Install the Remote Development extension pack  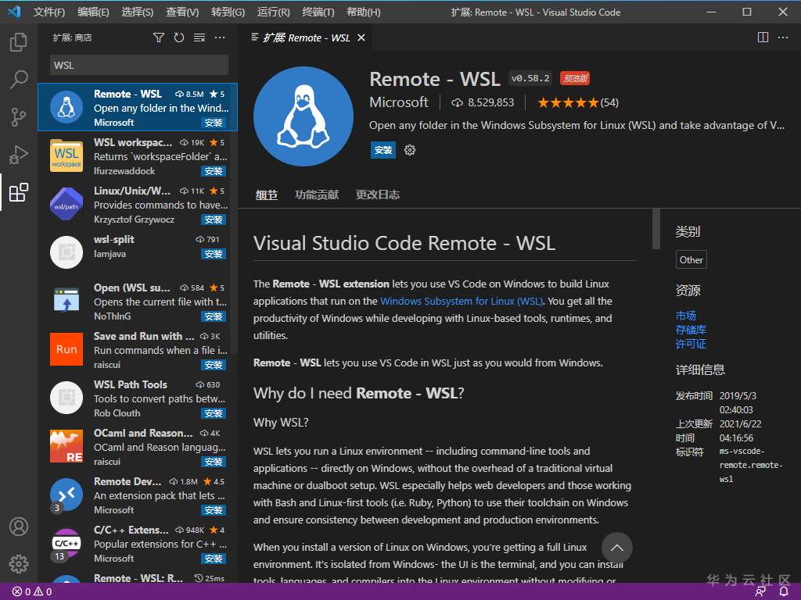coord(214,510)
